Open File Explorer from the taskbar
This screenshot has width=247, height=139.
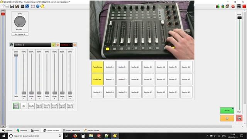click(91, 136)
